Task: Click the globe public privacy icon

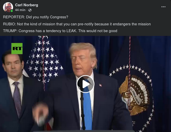Action: 30,10
